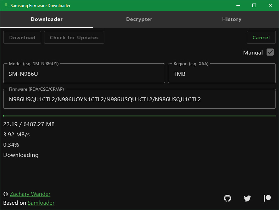Close the Samsung Firmware Downloader window

pyautogui.click(x=270, y=5)
